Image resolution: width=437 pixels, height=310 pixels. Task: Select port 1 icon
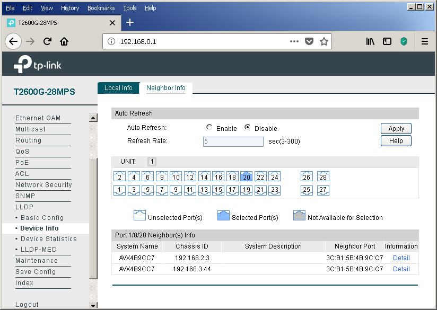[x=119, y=190]
